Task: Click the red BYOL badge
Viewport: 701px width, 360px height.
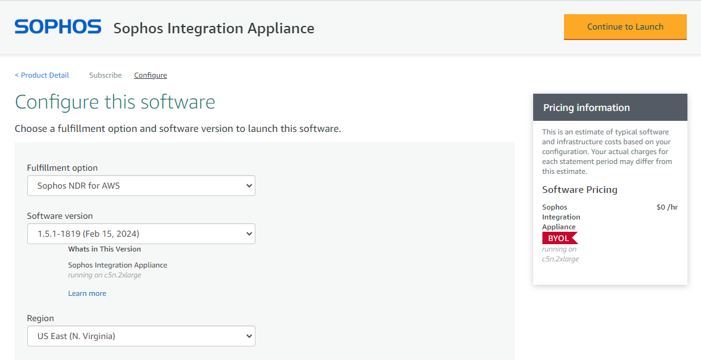Action: pos(559,239)
